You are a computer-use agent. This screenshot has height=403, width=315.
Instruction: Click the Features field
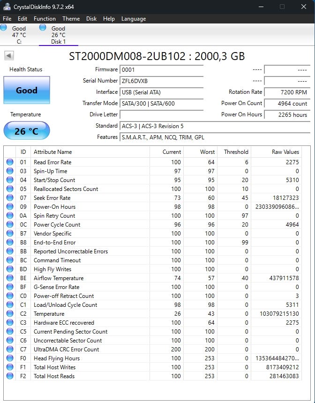tap(215, 137)
